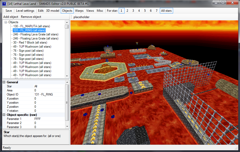The width and height of the screenshot is (240, 152).
Task: Click Remove object
Action: [31, 17]
